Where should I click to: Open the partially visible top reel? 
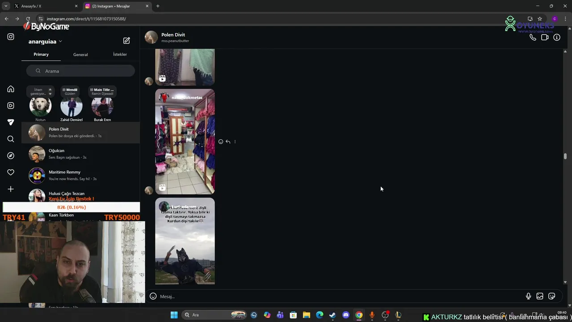pos(185,67)
